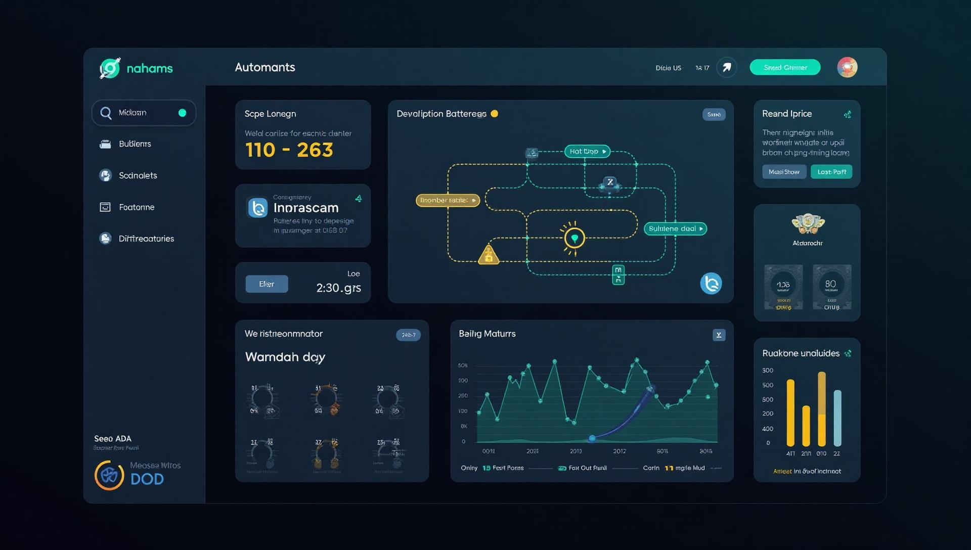Click the search magnifier icon in sidebar
Image resolution: width=971 pixels, height=550 pixels.
[x=106, y=113]
